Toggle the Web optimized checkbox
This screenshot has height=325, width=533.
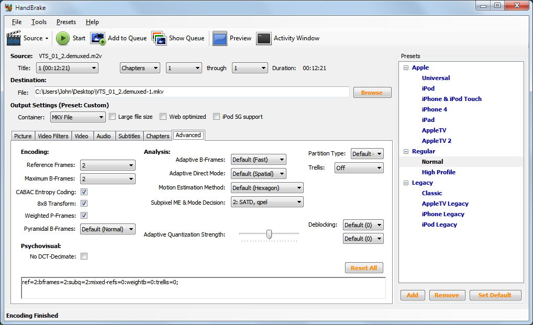tap(163, 117)
